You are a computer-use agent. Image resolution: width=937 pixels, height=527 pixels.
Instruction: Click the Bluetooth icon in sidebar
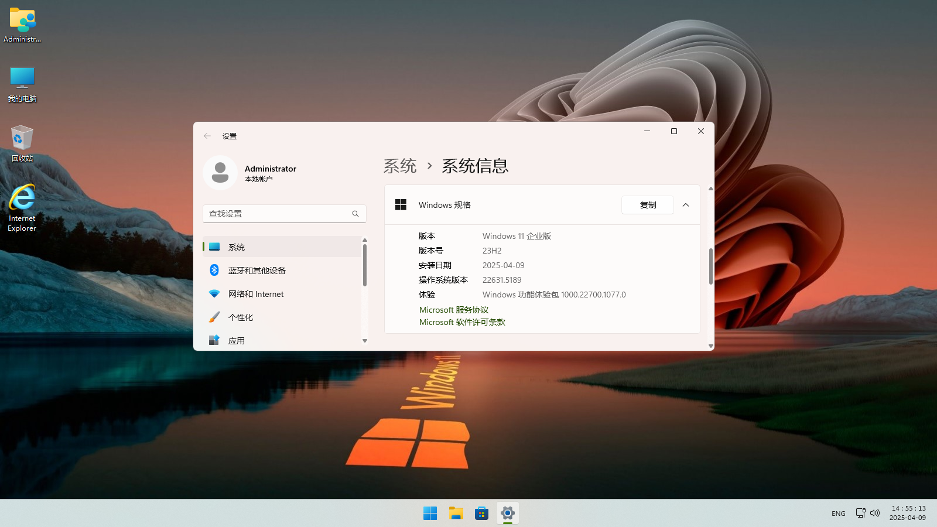click(214, 270)
